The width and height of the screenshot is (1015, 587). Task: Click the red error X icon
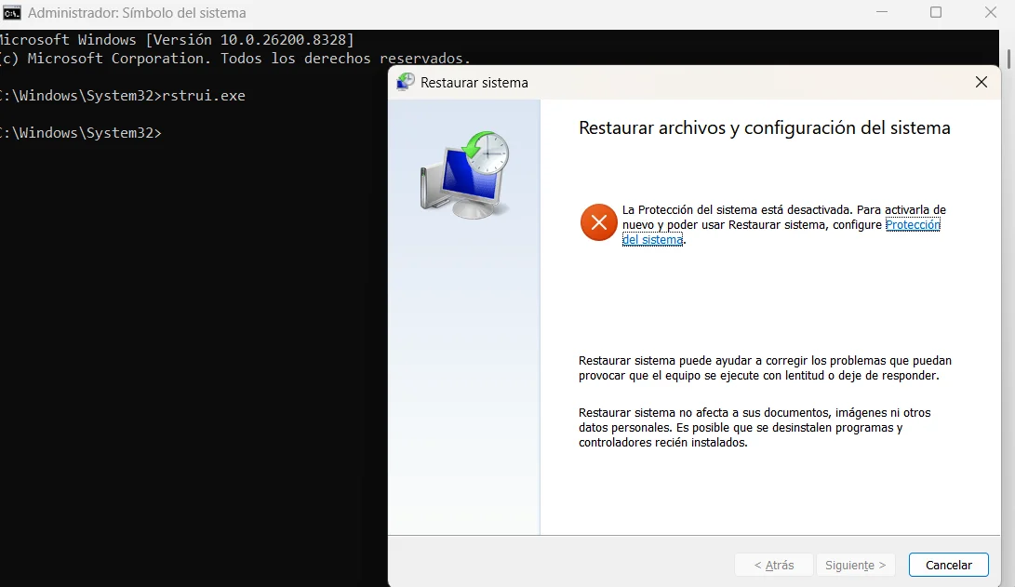pyautogui.click(x=599, y=222)
